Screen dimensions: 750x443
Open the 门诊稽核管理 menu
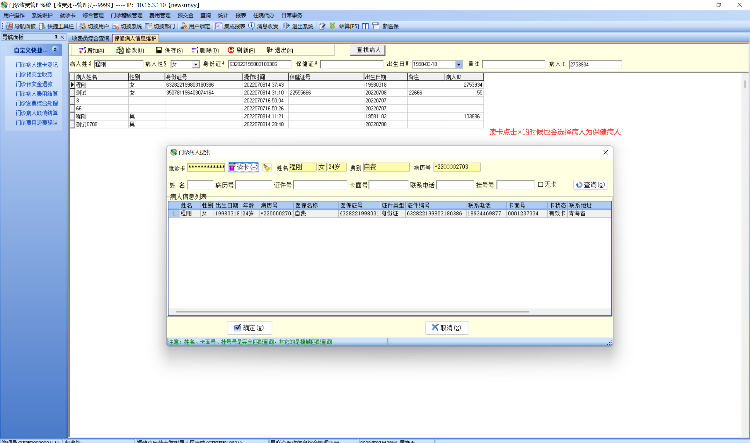126,15
